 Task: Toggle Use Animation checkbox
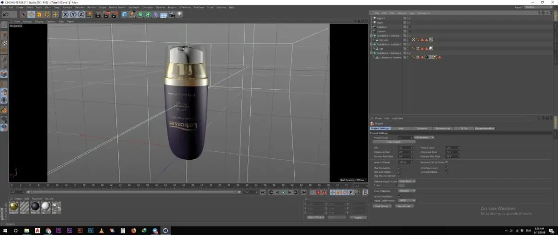point(399,168)
